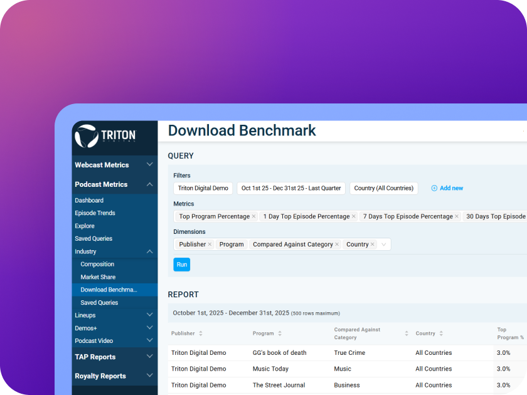Open the Dimensions dropdown arrow
527x395 pixels.
click(383, 244)
